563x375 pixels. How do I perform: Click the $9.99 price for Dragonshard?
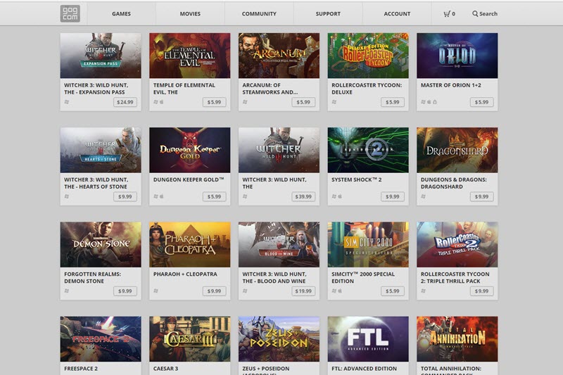(x=481, y=197)
